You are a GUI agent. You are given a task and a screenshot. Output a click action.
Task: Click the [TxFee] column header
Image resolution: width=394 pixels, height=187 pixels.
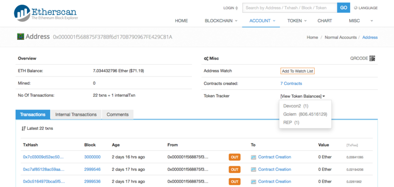coord(352,145)
